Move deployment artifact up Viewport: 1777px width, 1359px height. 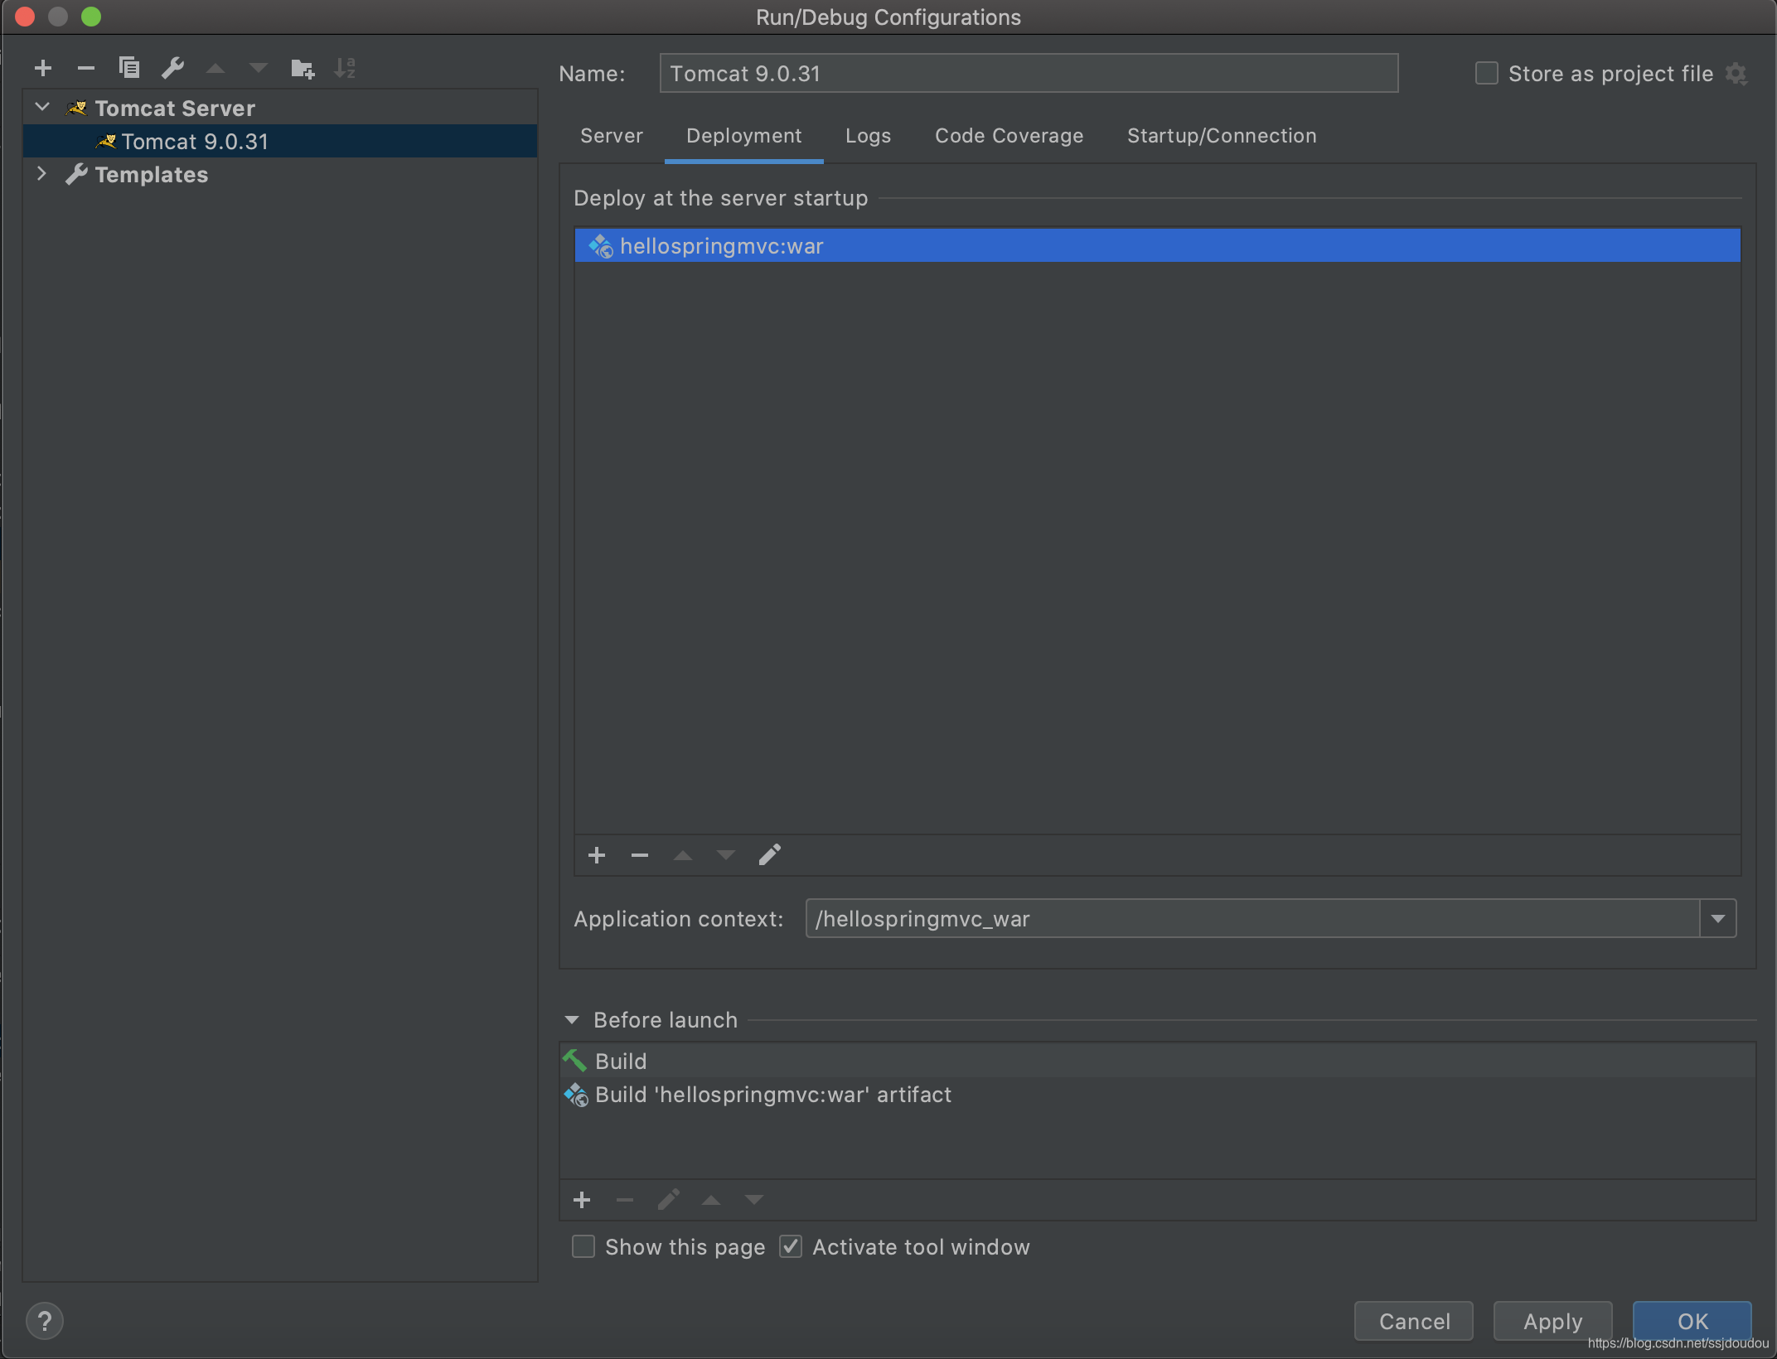683,855
